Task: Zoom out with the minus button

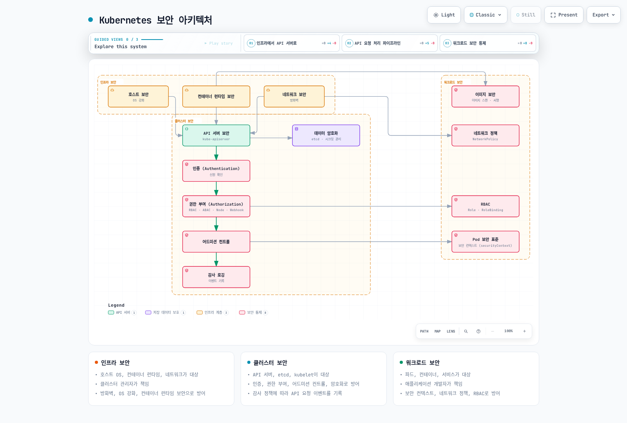Action: [493, 331]
